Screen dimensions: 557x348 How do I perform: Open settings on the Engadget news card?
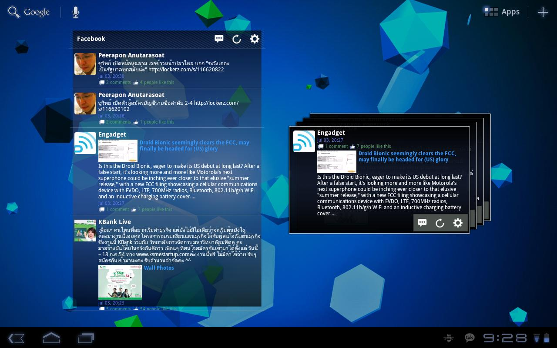[457, 223]
